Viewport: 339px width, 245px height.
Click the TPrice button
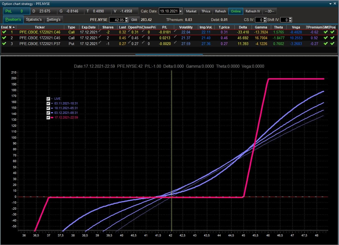206,11
